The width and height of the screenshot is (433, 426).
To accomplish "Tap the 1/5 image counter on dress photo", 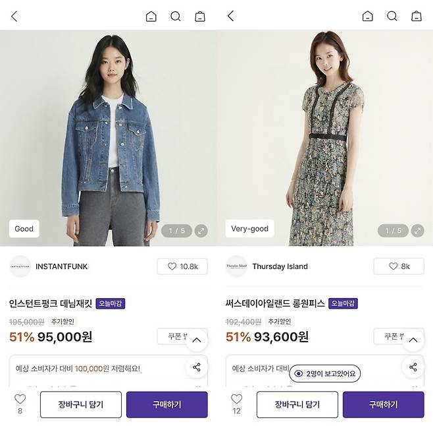I will coord(393,231).
